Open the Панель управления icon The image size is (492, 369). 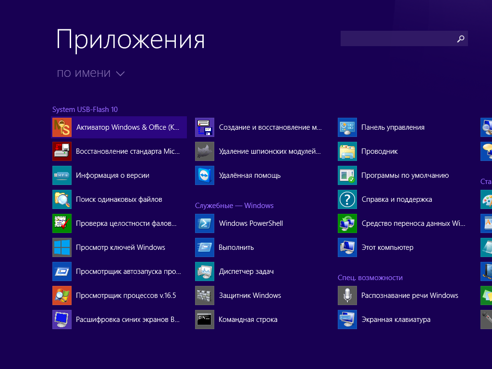click(347, 127)
